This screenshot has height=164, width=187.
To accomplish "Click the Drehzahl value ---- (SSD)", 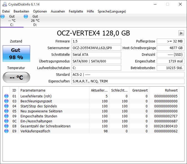I will (x=171, y=55).
